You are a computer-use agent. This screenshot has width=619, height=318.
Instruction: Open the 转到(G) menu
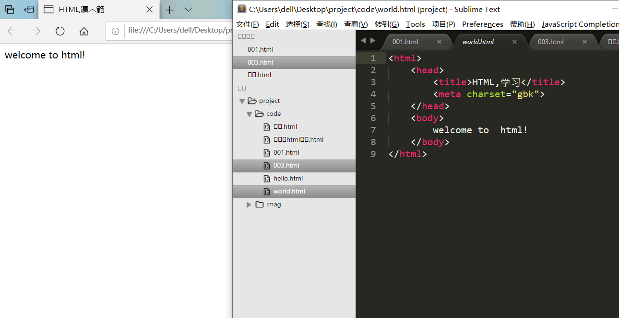387,24
